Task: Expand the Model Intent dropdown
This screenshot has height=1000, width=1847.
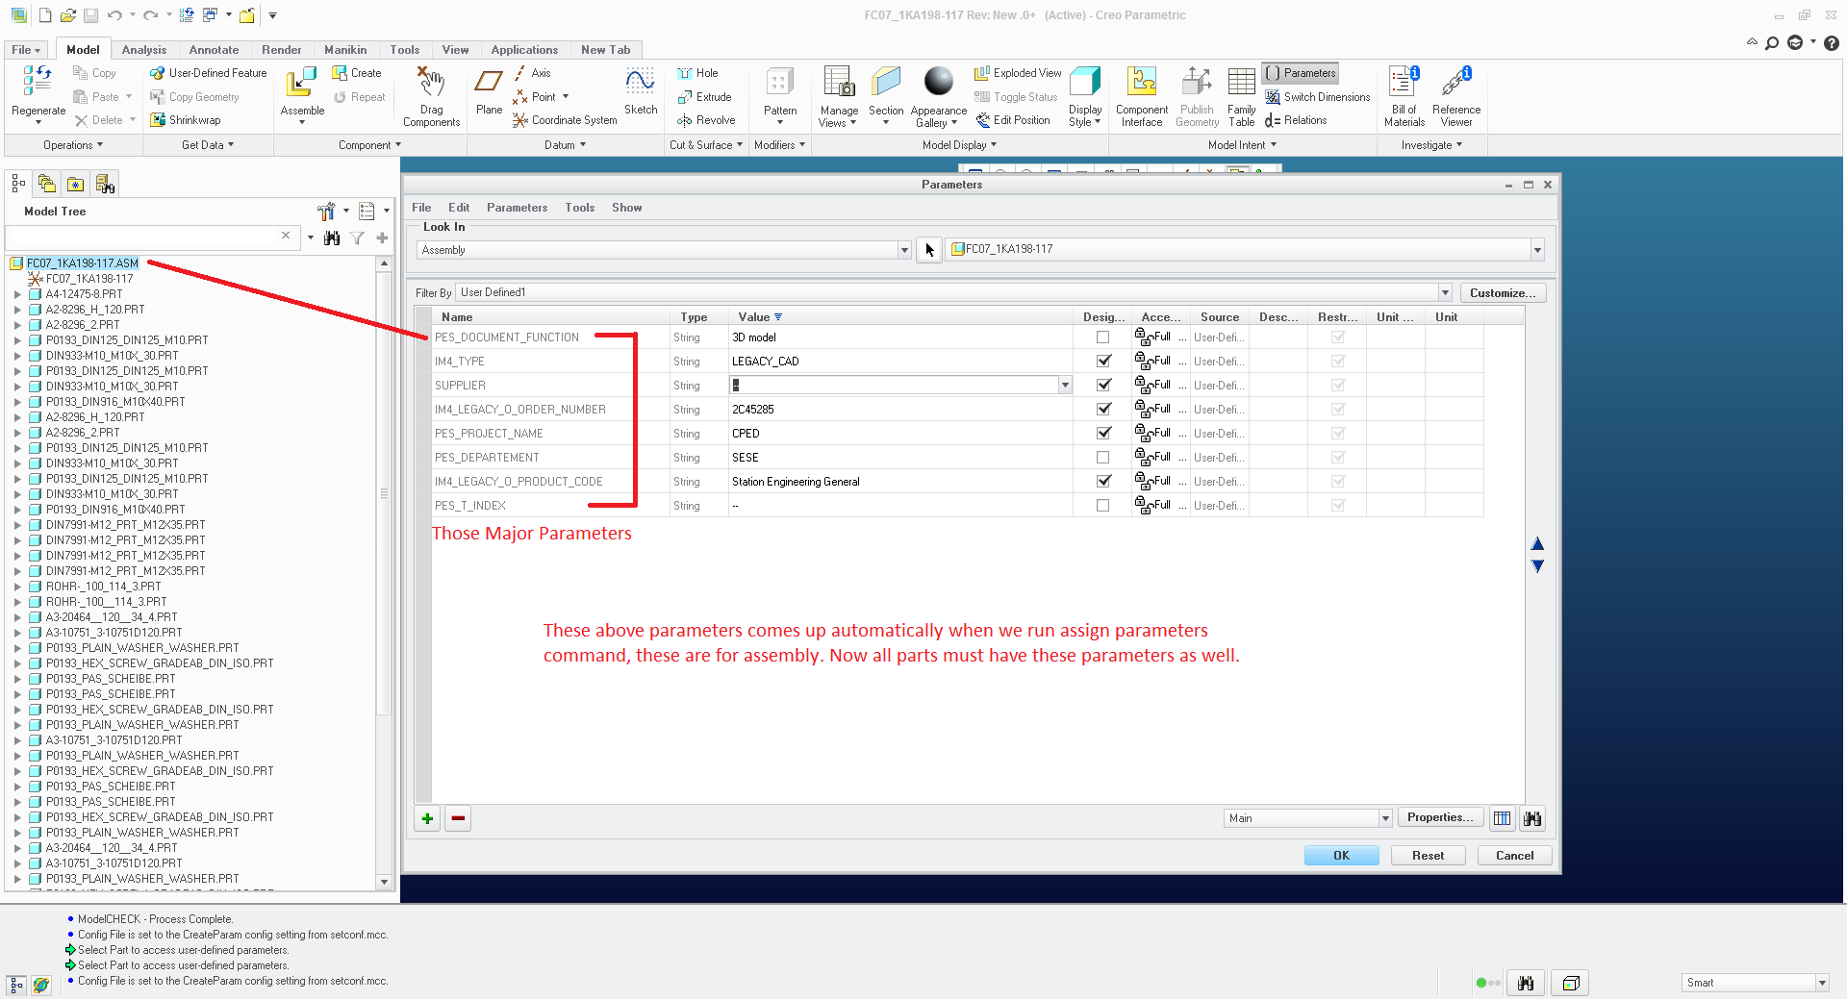Action: pyautogui.click(x=1242, y=145)
